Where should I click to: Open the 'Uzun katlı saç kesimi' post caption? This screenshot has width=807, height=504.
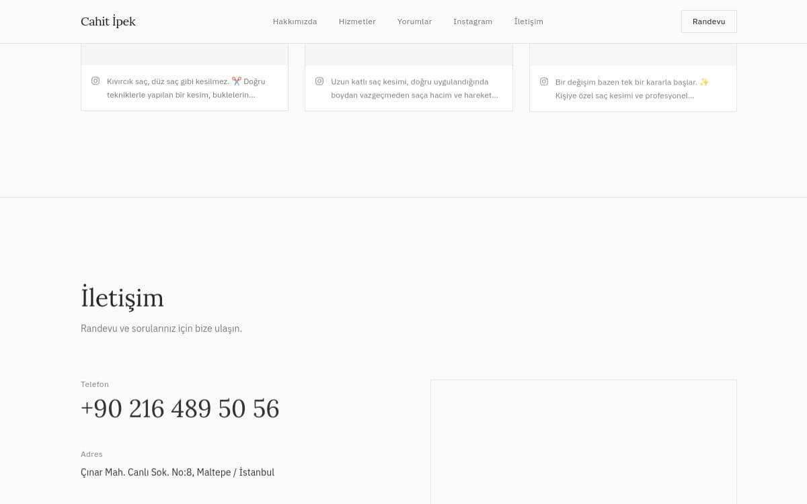(x=414, y=88)
